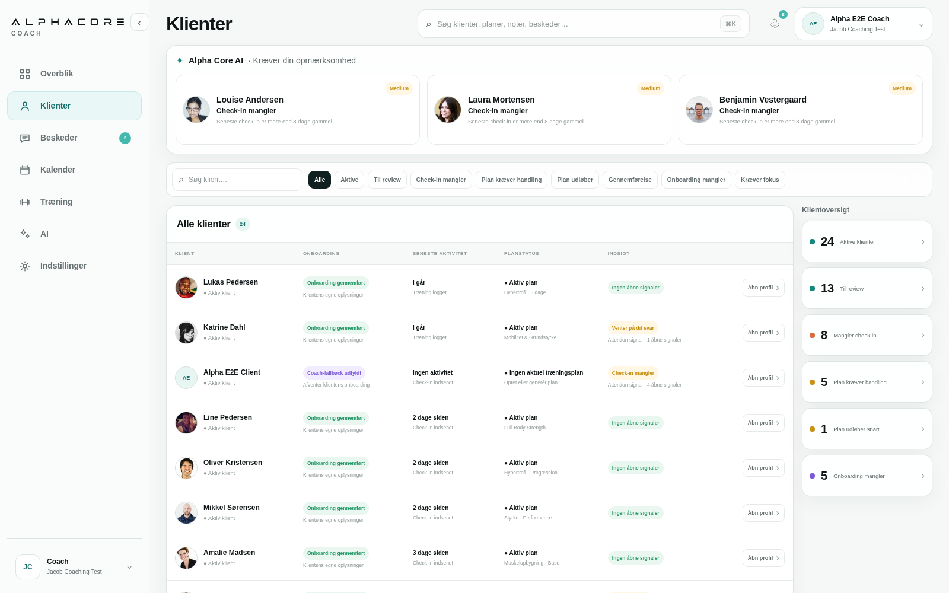Click AE avatar in top account menu
The image size is (949, 593).
click(x=813, y=24)
